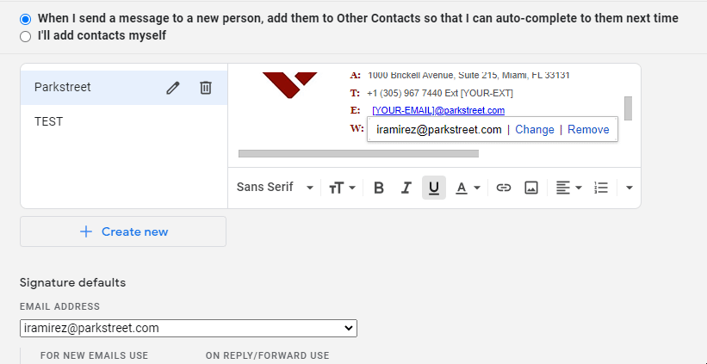Select auto-add to Other Contacts option

coord(26,19)
